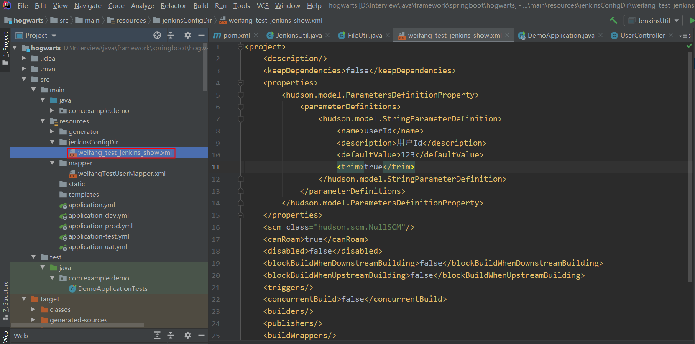Open the VCS menu
The image size is (695, 344).
(x=263, y=5)
